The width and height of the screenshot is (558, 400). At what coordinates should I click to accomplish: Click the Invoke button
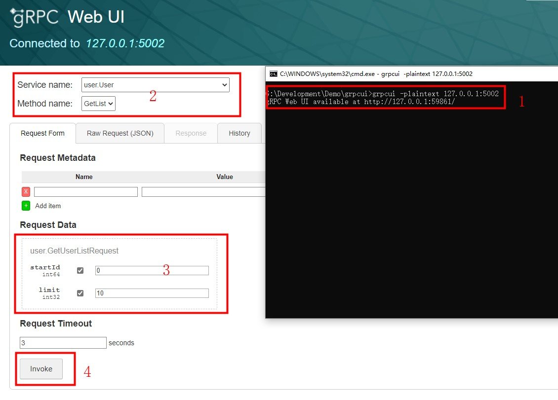(x=41, y=369)
